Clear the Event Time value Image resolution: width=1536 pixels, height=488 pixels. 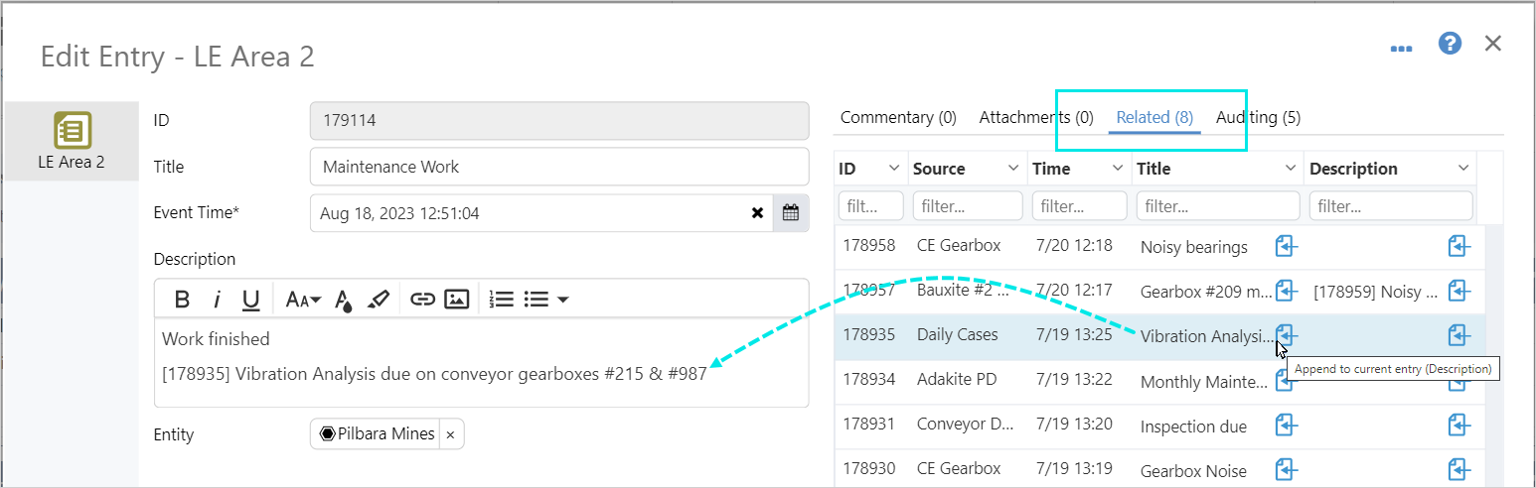757,213
